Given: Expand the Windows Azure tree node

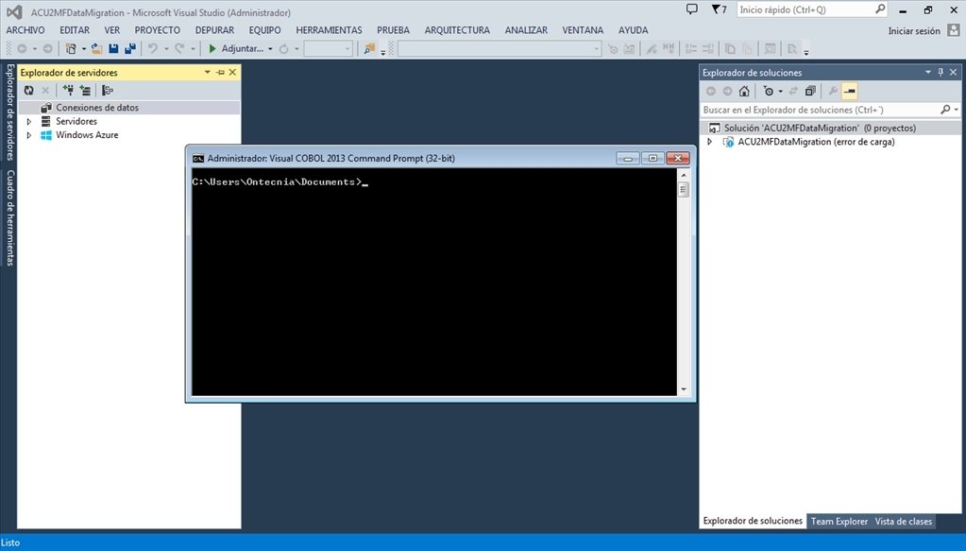Looking at the screenshot, I should coord(28,135).
